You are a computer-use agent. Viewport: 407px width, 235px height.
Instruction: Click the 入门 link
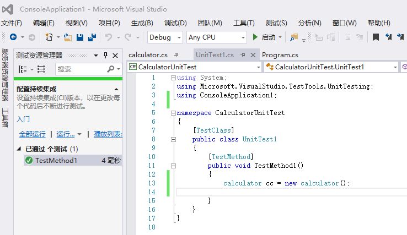(x=23, y=119)
